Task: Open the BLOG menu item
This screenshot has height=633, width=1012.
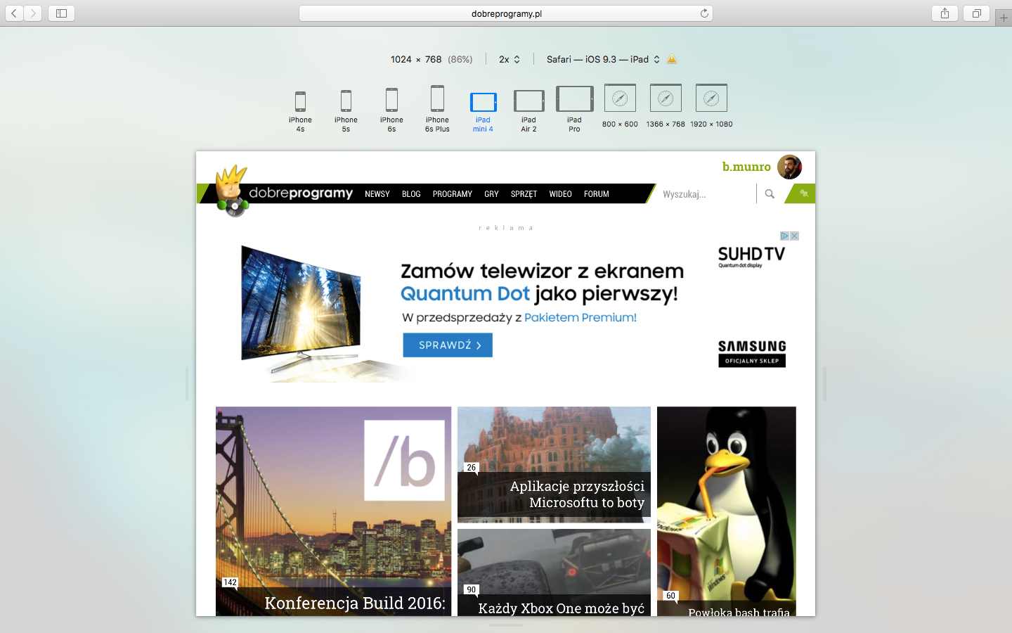Action: point(411,194)
